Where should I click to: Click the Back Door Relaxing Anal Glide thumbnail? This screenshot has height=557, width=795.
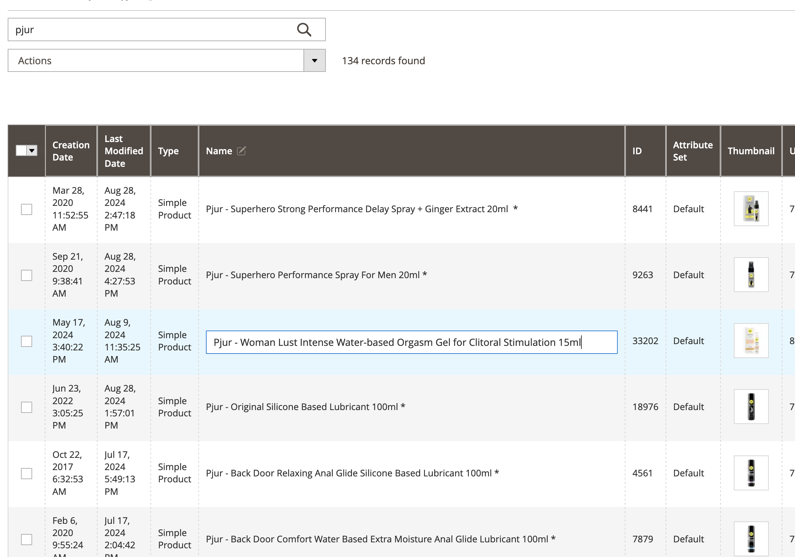point(751,473)
